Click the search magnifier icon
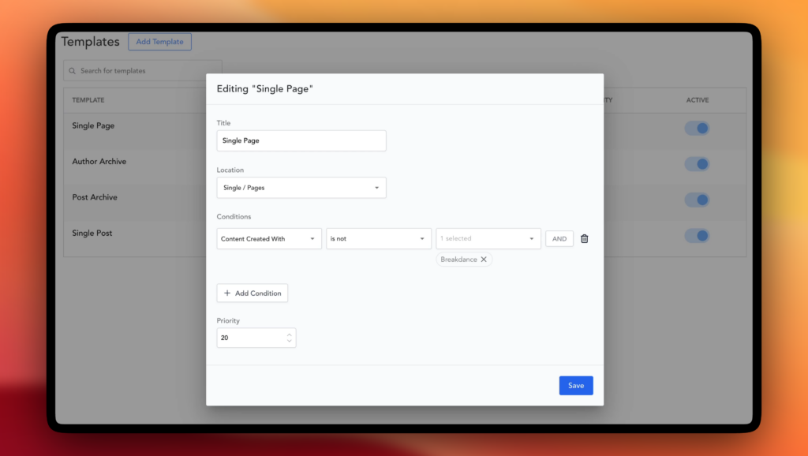This screenshot has height=456, width=808. click(73, 71)
